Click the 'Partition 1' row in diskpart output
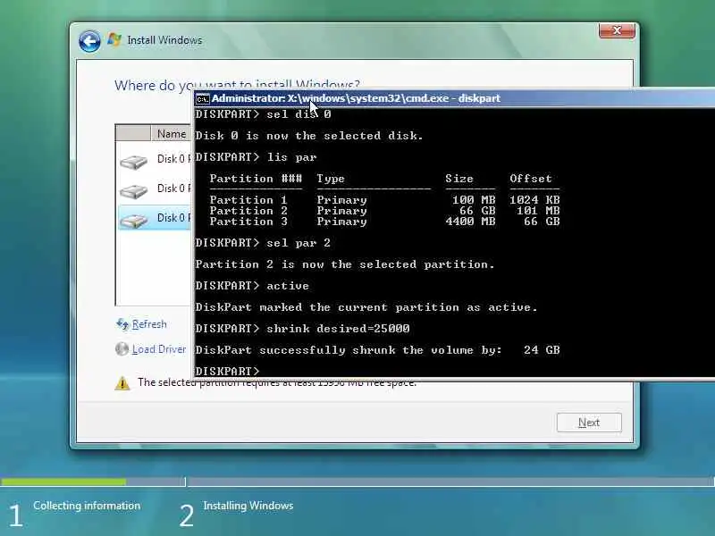Viewport: 715px width, 536px height. [384, 200]
